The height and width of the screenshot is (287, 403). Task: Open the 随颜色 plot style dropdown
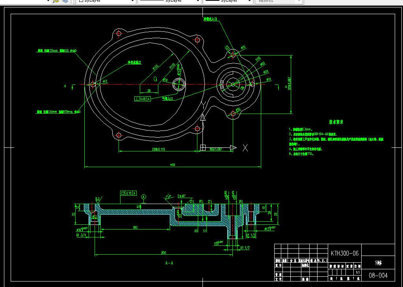[x=279, y=1]
